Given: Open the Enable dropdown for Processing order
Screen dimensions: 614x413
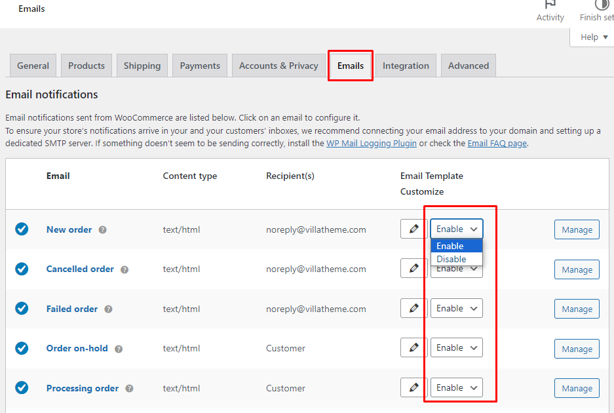Looking at the screenshot, I should (457, 387).
